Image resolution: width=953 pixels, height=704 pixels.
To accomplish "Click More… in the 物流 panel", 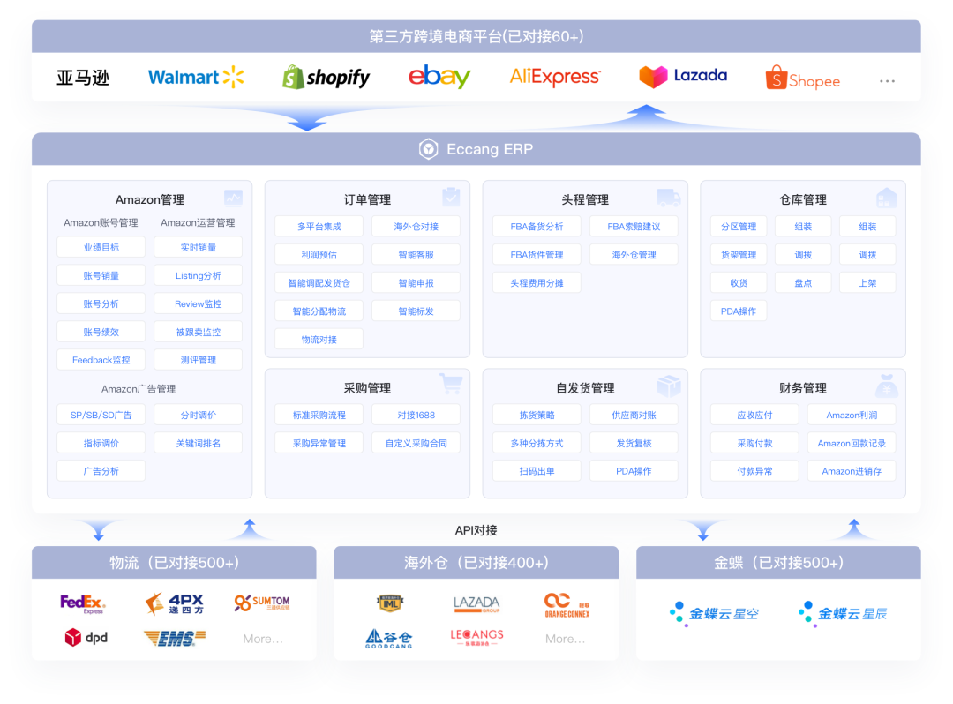I will (263, 639).
